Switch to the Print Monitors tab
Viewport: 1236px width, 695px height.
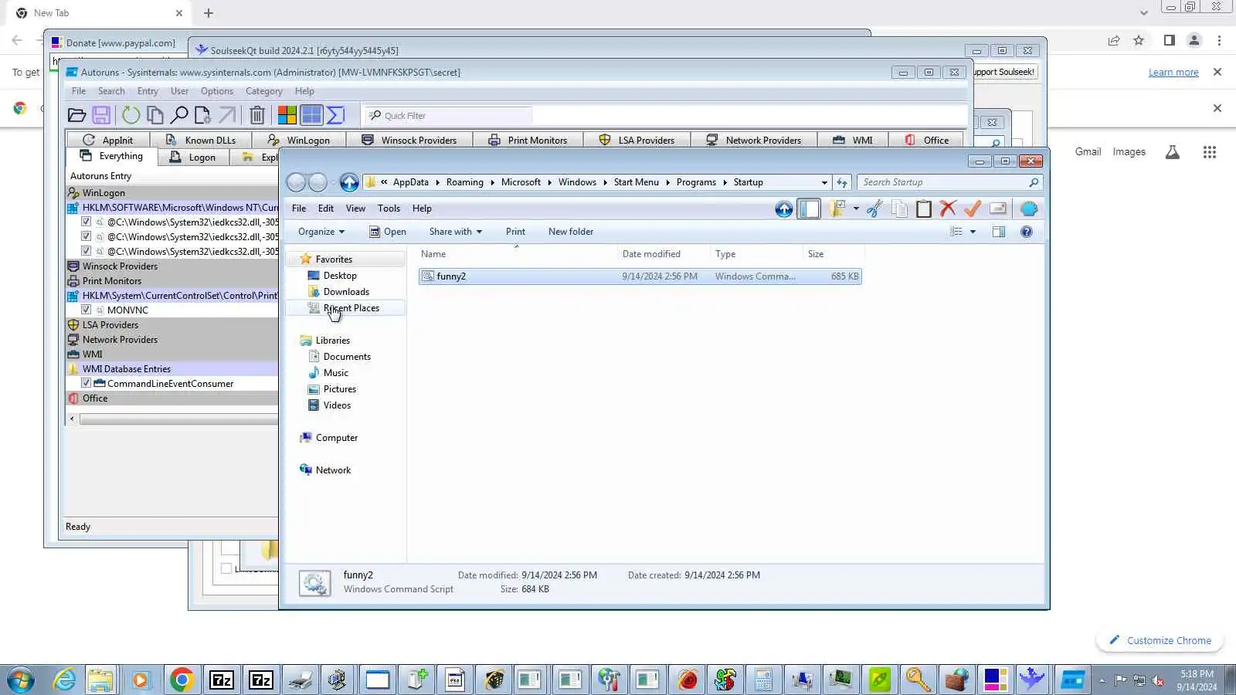pyautogui.click(x=528, y=141)
